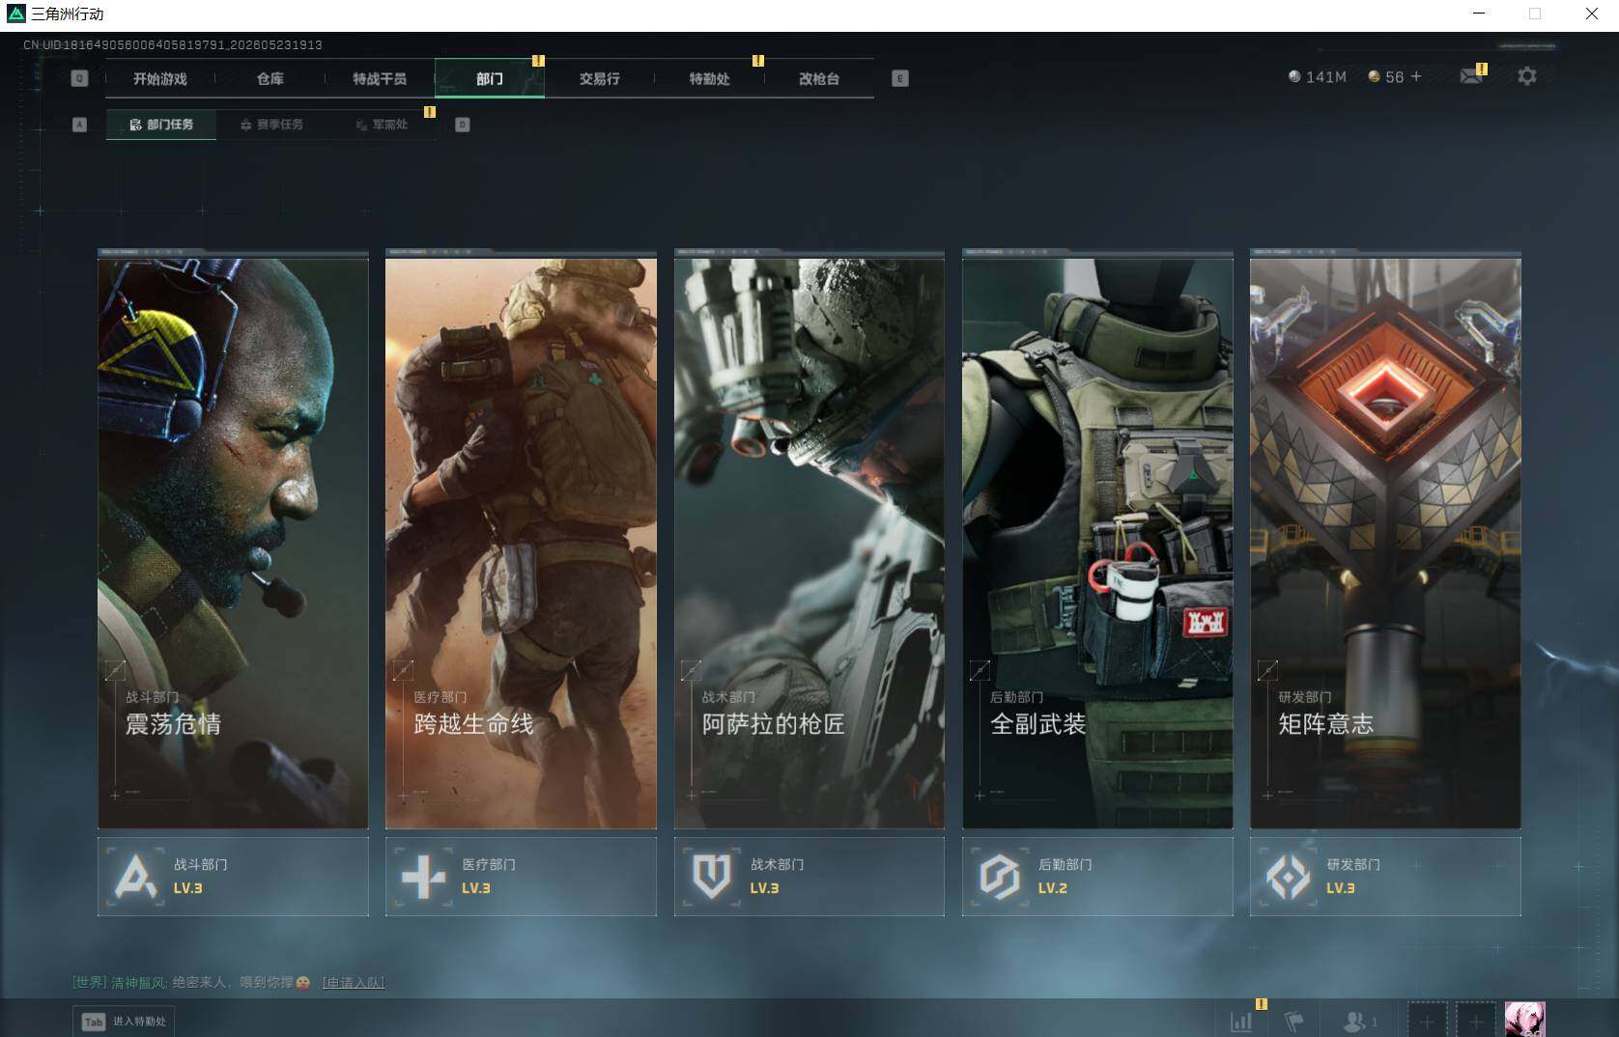Go to the 交易行 tab
Screen dimensions: 1619x1037
point(600,78)
